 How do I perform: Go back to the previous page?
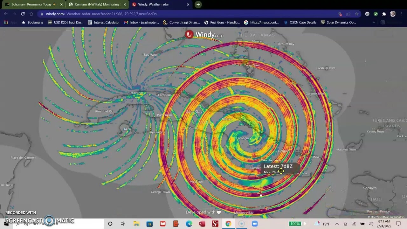pos(6,14)
